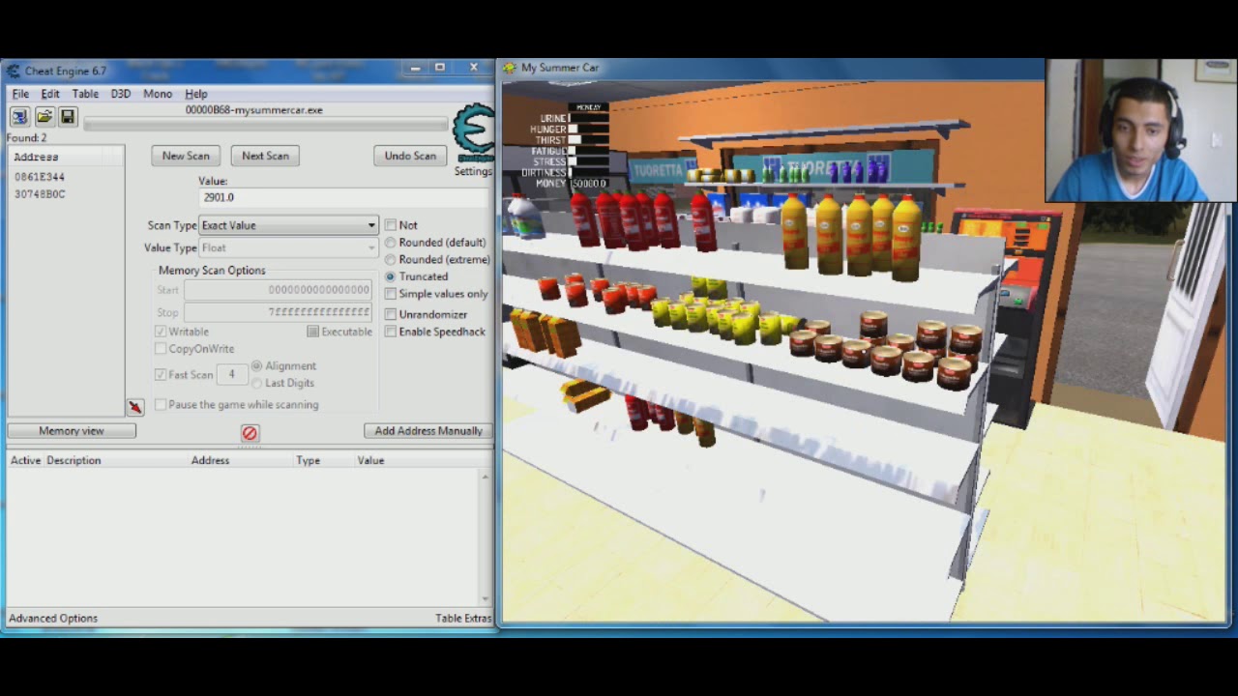The width and height of the screenshot is (1238, 696).
Task: Click the Memory view button
Action: [x=72, y=431]
